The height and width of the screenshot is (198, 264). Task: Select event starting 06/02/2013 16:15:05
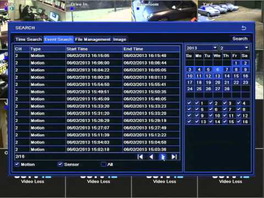tap(97, 56)
